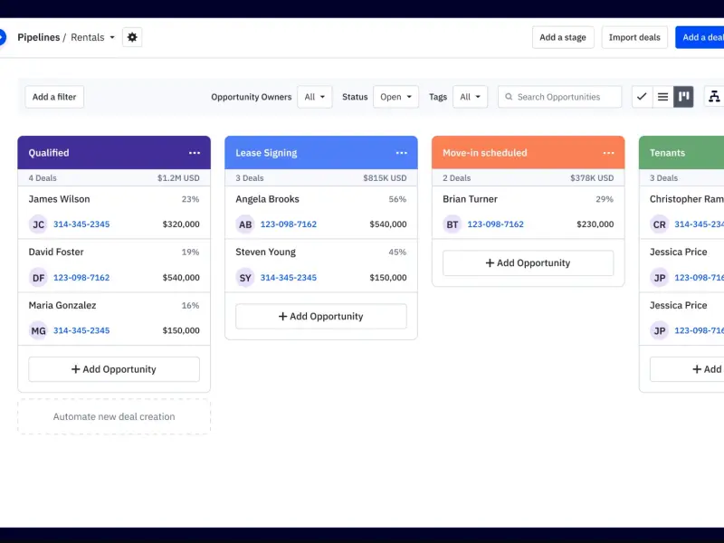Click $320,000 value on James Wilson
Screen dimensions: 724x543
point(181,224)
